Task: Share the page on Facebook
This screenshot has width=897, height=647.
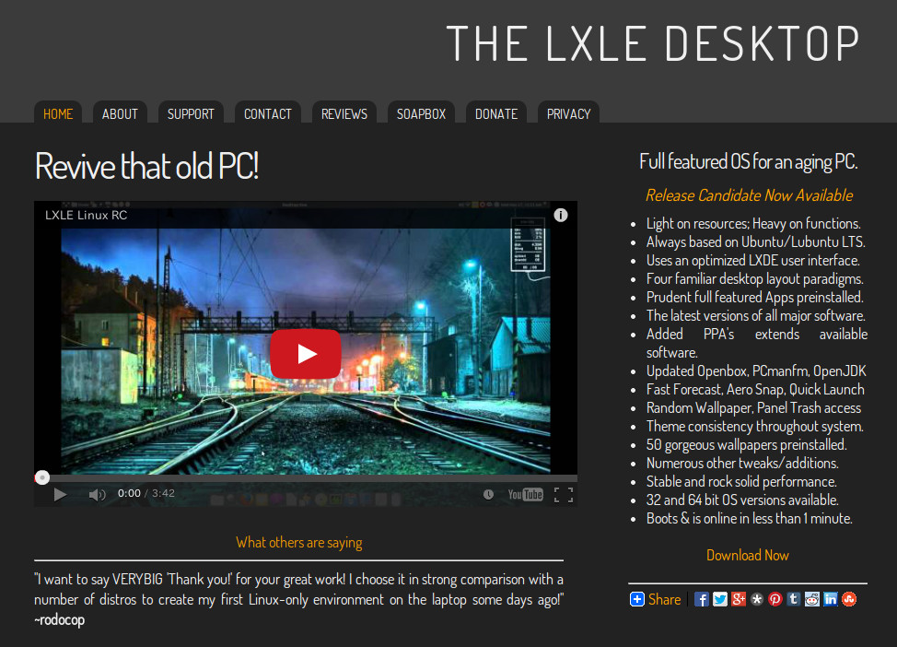Action: point(702,599)
